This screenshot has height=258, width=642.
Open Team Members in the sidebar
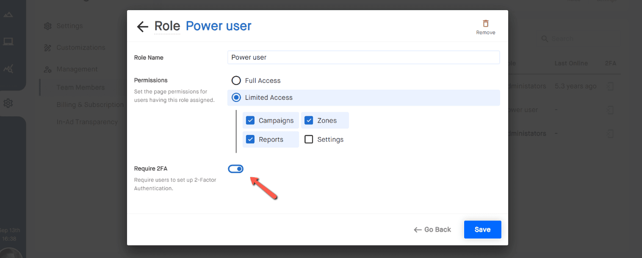point(80,88)
